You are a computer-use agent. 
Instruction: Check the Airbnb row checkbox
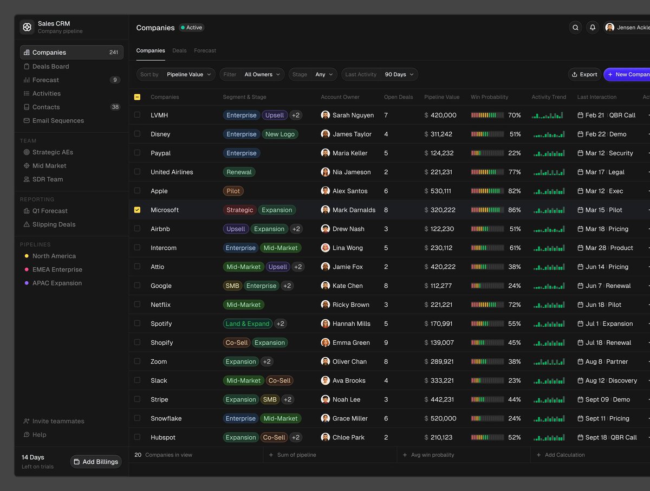[x=137, y=229]
